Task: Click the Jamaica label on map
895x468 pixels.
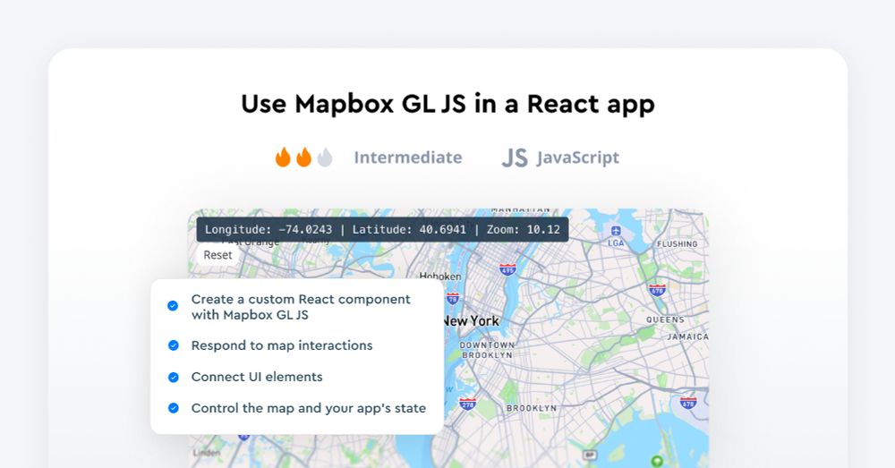Action: click(687, 336)
